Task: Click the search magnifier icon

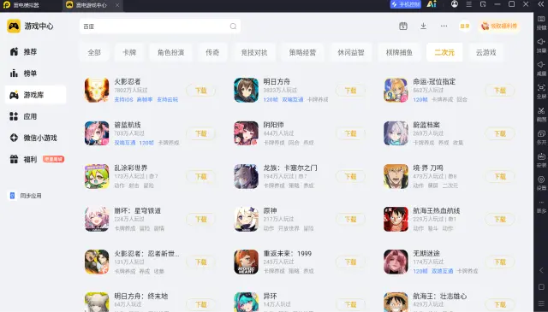Action: click(233, 26)
